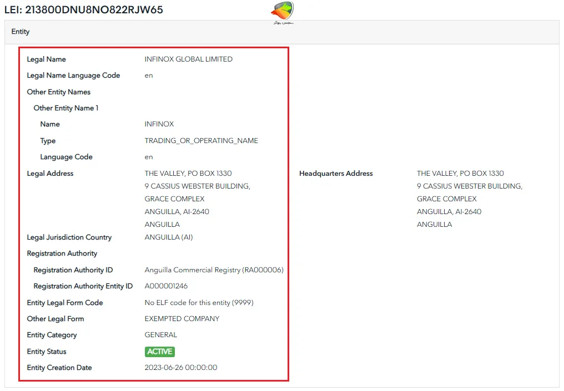Click the Other Entity Name 1 label
The image size is (564, 391).
tap(66, 108)
